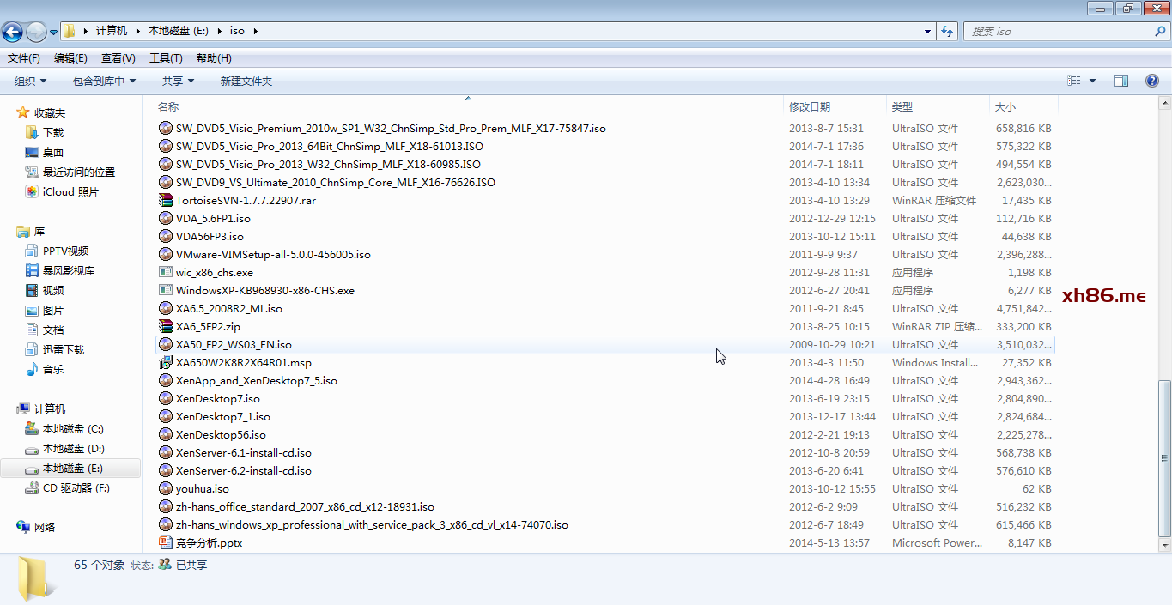Sort by the 修改日期 column header
The height and width of the screenshot is (605, 1172).
click(810, 106)
